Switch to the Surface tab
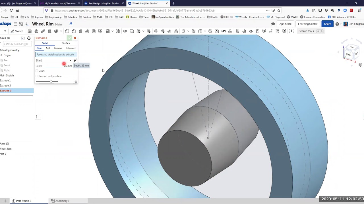 66,43
